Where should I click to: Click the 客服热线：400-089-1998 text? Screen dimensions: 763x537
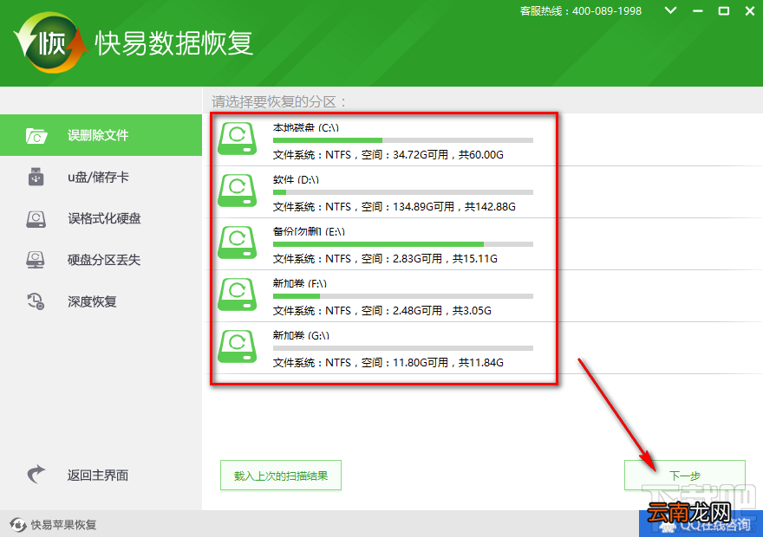pos(581,10)
